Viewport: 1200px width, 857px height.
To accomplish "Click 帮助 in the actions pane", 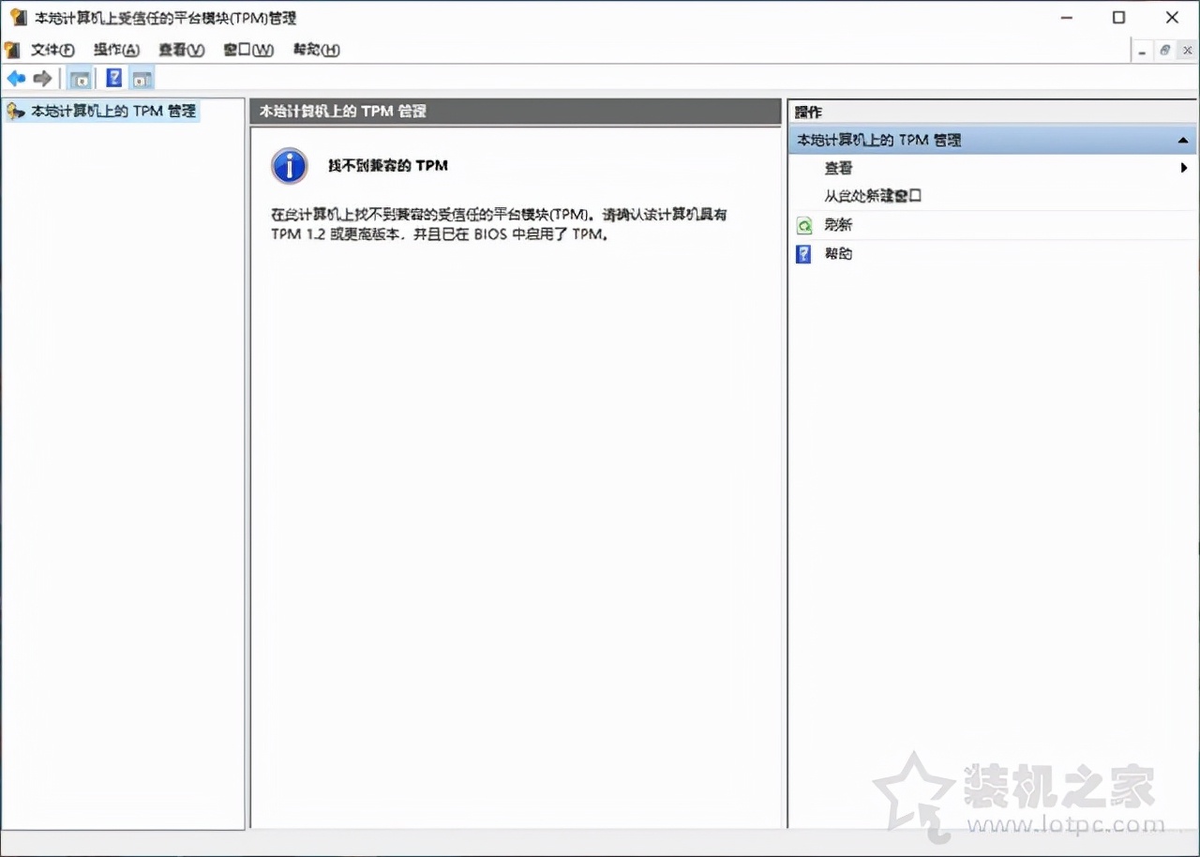I will [838, 254].
